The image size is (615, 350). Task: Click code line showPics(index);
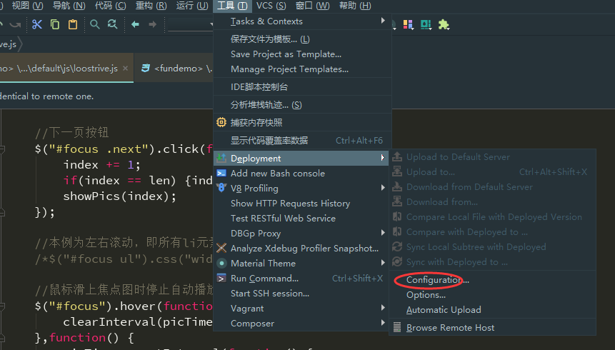(x=119, y=196)
